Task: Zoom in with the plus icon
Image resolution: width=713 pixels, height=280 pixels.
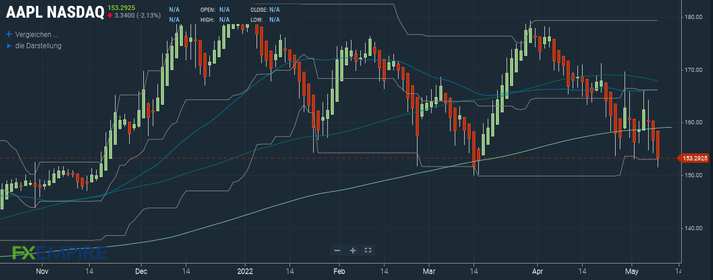Action: point(353,250)
